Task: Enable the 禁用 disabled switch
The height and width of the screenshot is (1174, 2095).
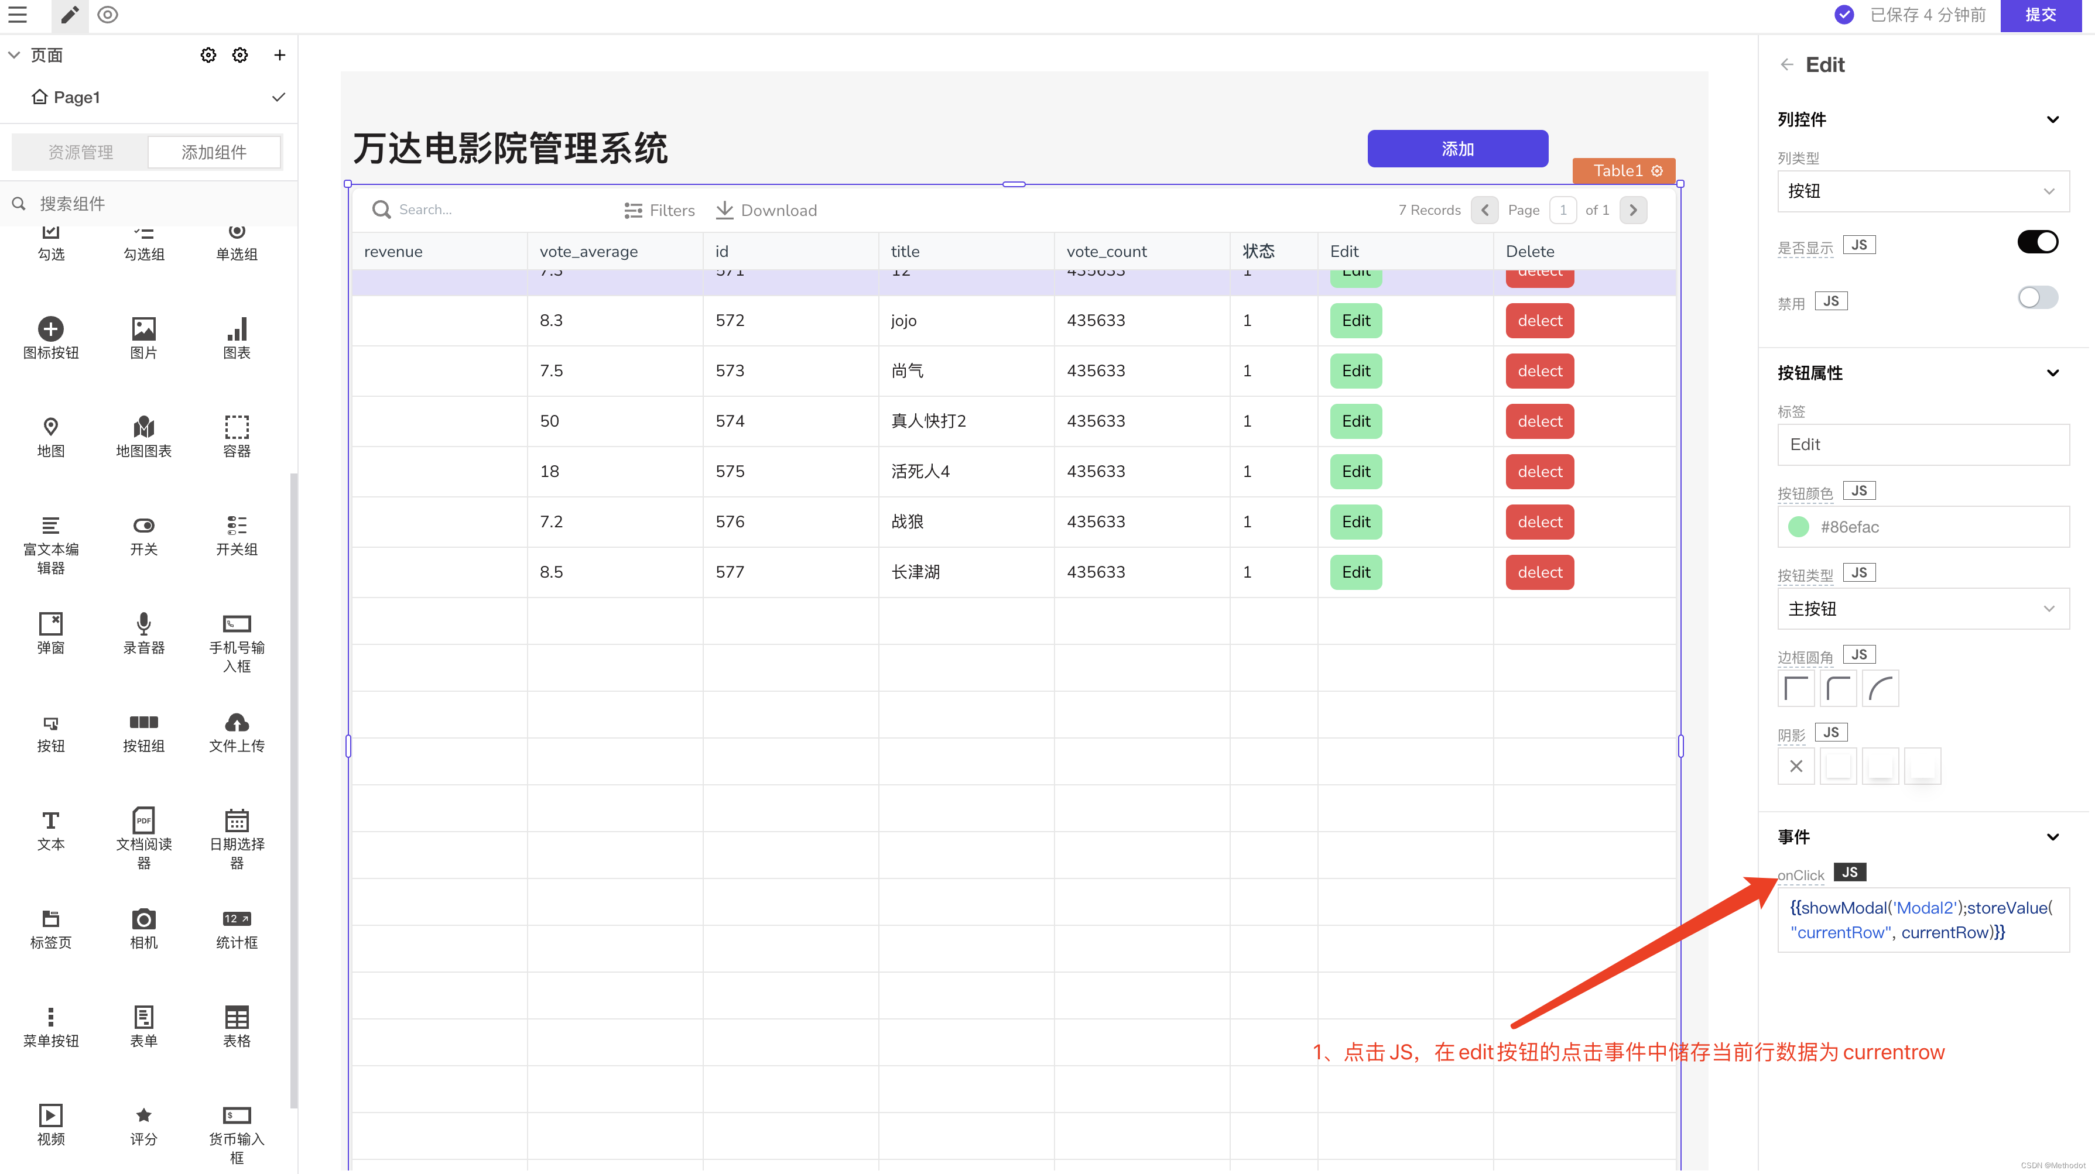Action: pyautogui.click(x=2037, y=297)
